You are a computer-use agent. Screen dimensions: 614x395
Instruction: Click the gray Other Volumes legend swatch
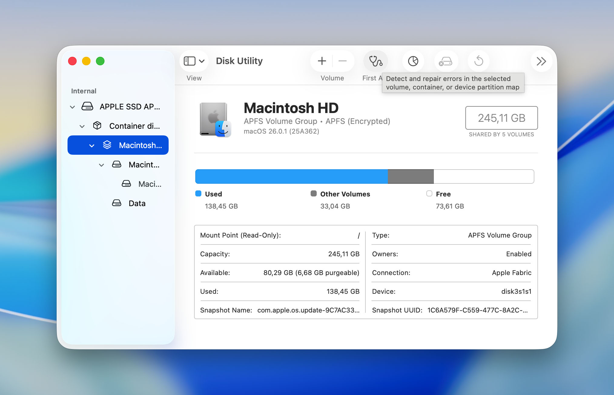(314, 193)
